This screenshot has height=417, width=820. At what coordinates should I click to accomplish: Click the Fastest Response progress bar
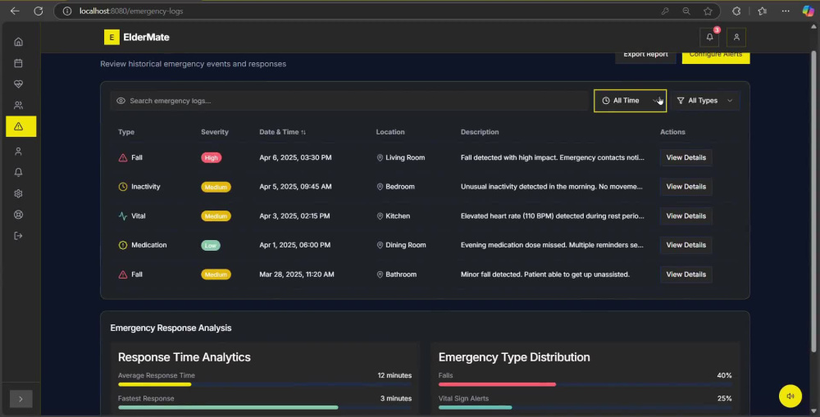[265, 408]
